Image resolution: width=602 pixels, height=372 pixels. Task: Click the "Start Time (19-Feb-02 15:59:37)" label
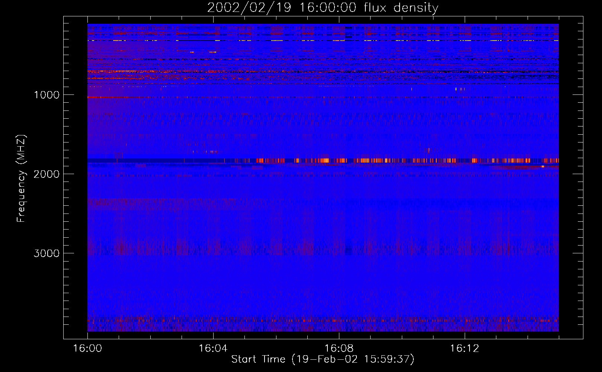[323, 359]
